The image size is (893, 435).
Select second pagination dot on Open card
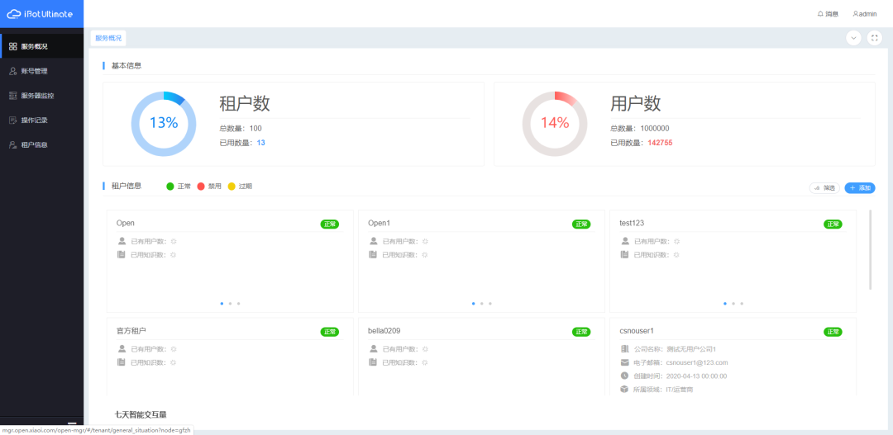pyautogui.click(x=230, y=304)
